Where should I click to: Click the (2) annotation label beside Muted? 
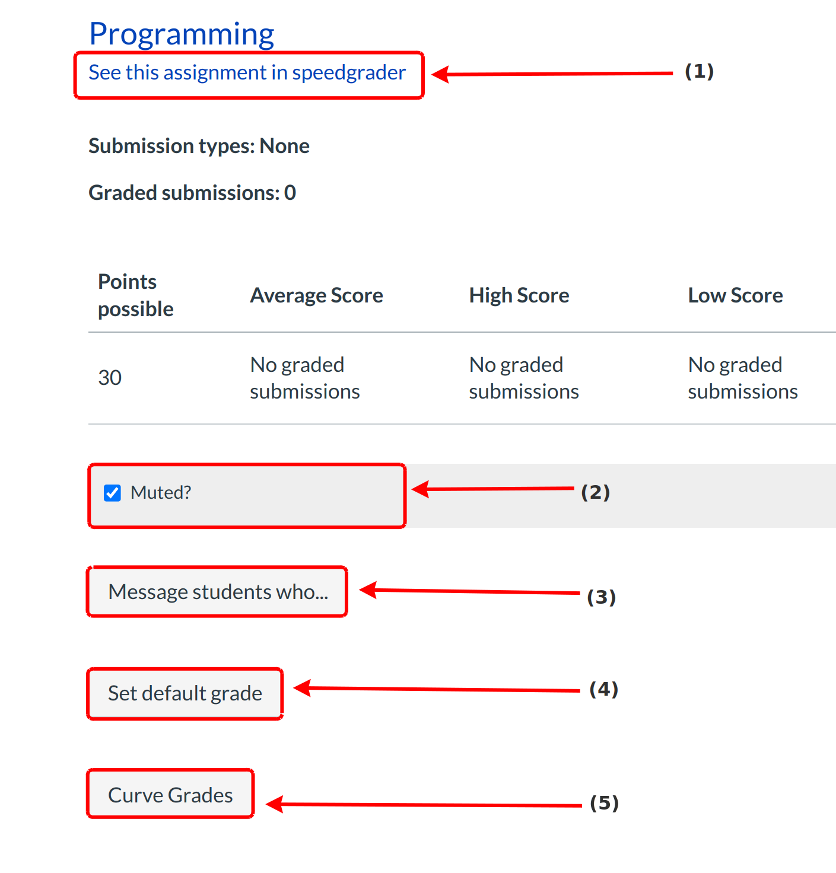point(595,492)
